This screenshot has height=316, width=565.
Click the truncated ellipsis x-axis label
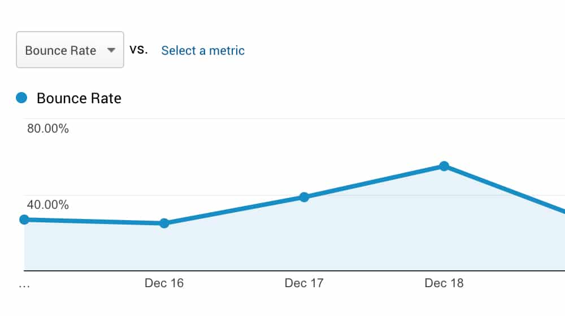point(24,284)
